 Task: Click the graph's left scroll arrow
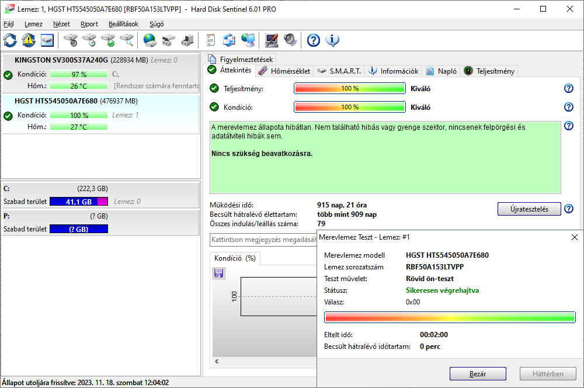point(217,361)
